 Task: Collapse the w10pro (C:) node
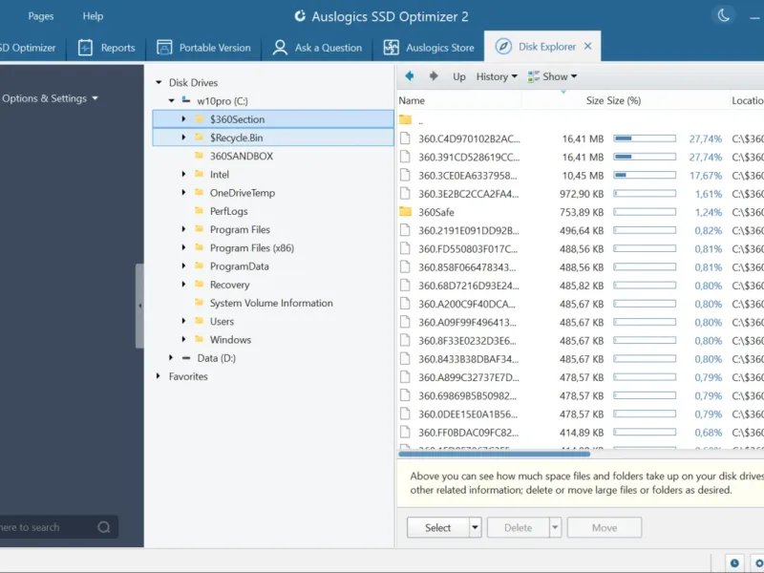172,101
